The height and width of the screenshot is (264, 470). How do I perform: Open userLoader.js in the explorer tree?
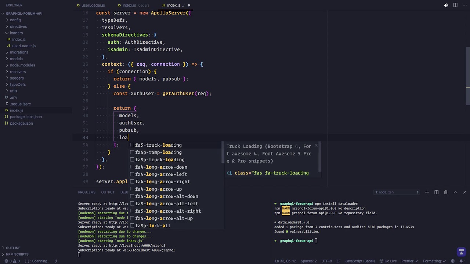coord(36,46)
